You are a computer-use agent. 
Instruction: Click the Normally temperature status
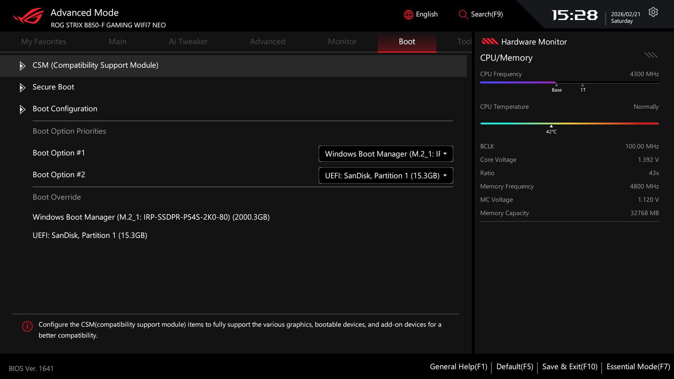pos(646,107)
